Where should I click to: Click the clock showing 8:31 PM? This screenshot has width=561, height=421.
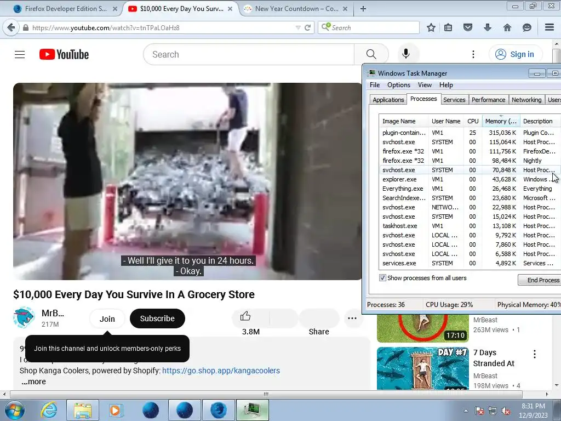click(x=533, y=411)
